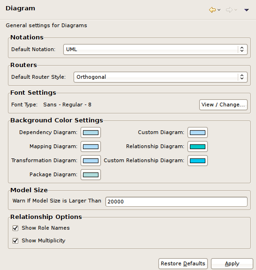Uncheck the Show Multiplicity checkbox
Viewport: 256px width, 270px height.
click(15, 241)
